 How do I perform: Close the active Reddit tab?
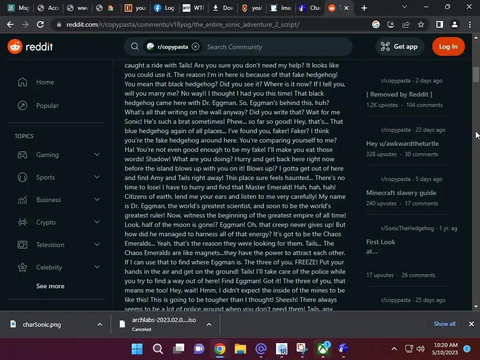click(346, 8)
